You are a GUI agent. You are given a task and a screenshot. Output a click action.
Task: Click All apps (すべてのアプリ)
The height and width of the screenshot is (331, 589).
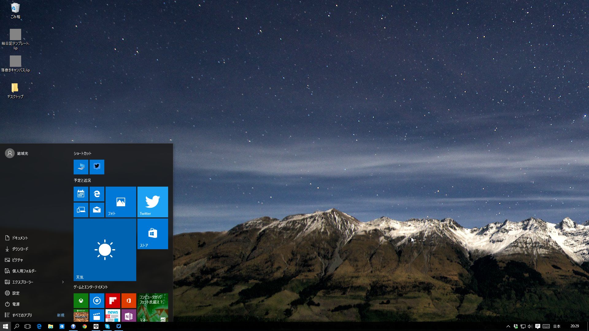pyautogui.click(x=22, y=315)
